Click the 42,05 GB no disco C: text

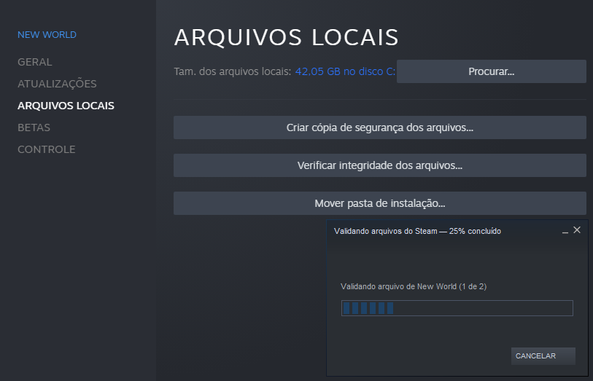[x=345, y=71]
